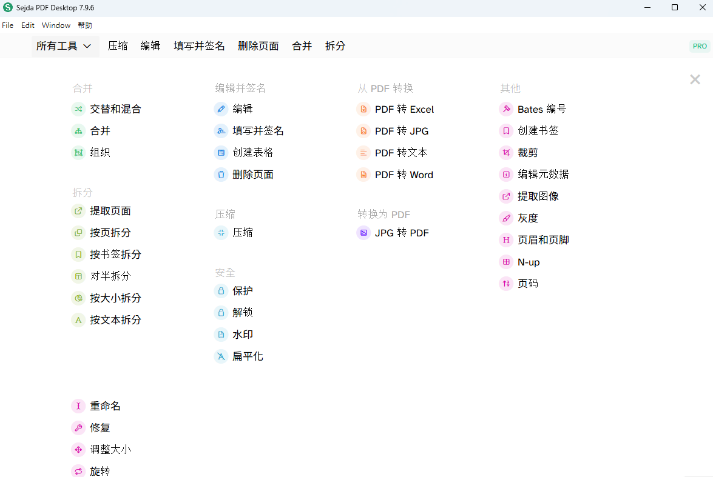Collapse the 所有工具 dropdown menu
The image size is (713, 477).
64,46
